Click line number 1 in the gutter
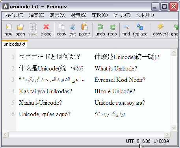This screenshot has height=148, width=180. tap(13, 57)
